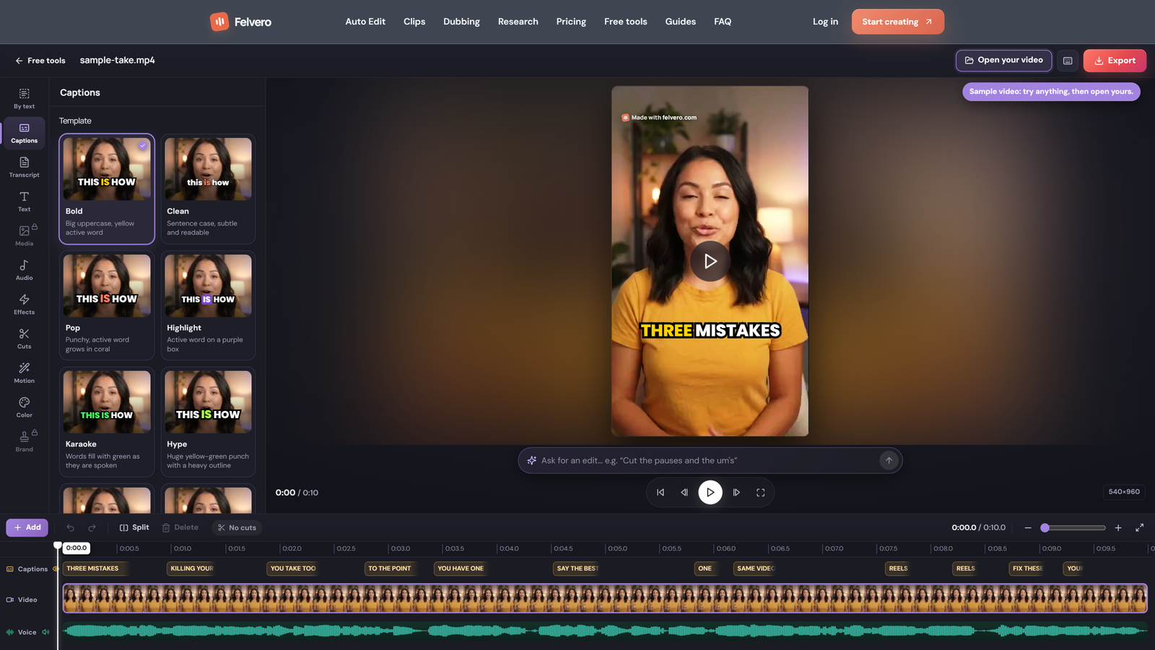Play video using the center overlay button
Image resolution: width=1155 pixels, height=650 pixels.
click(x=710, y=261)
